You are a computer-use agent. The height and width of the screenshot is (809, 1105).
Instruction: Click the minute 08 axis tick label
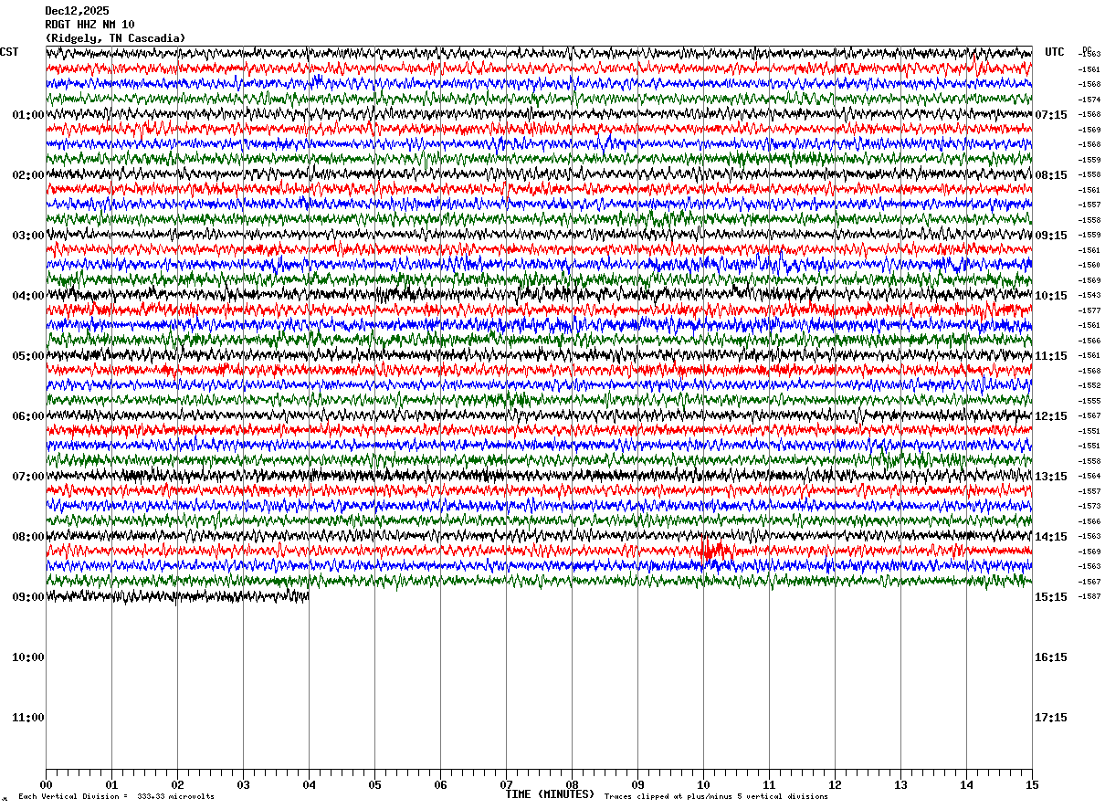tap(572, 784)
